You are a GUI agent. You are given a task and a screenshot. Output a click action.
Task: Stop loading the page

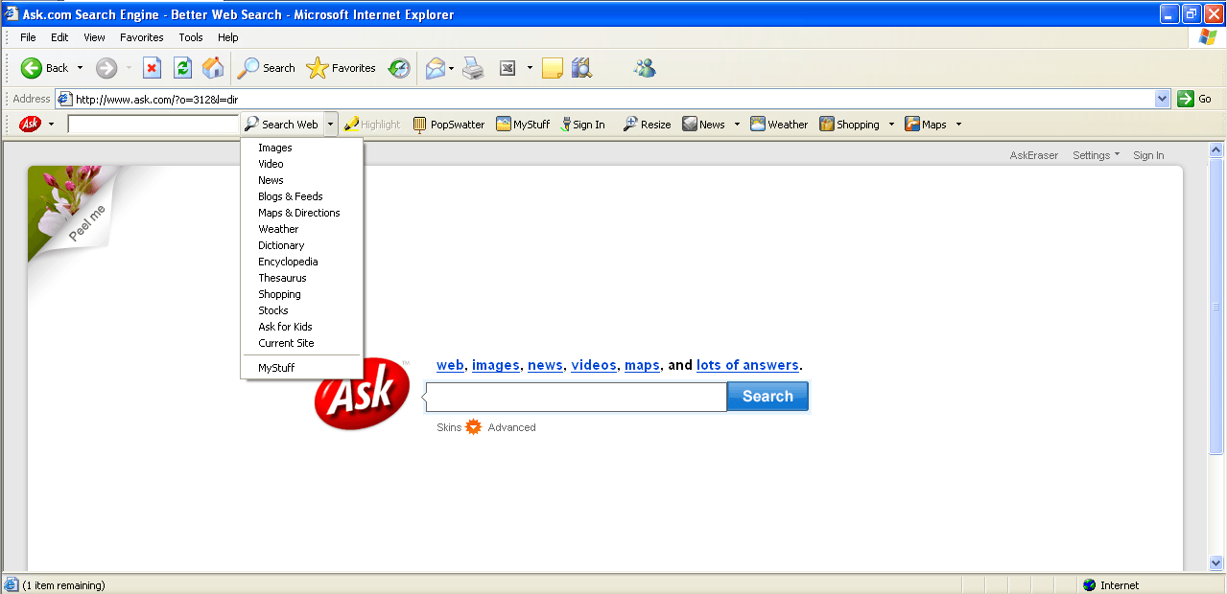(153, 68)
